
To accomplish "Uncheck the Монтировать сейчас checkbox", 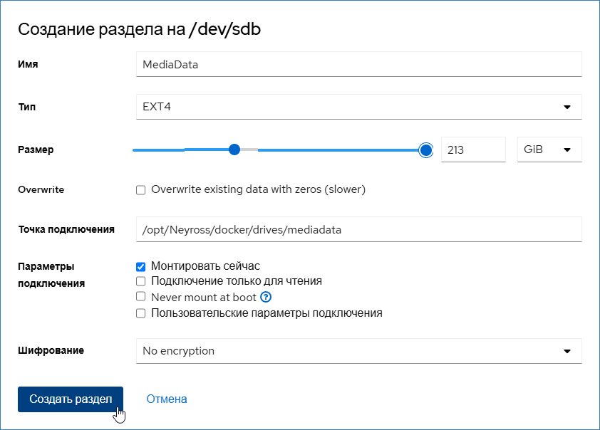I will click(141, 266).
